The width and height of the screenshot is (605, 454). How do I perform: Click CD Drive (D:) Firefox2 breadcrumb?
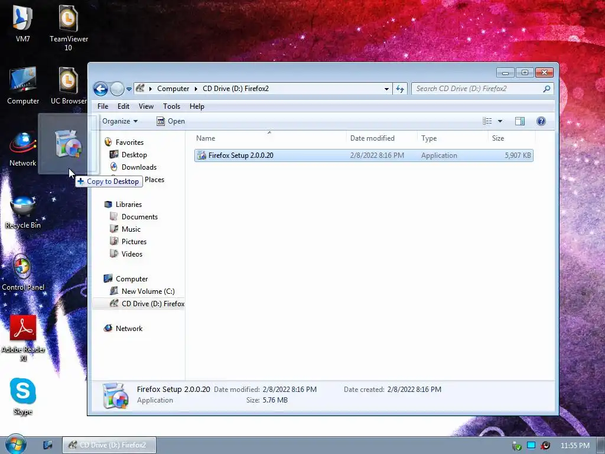(x=235, y=89)
